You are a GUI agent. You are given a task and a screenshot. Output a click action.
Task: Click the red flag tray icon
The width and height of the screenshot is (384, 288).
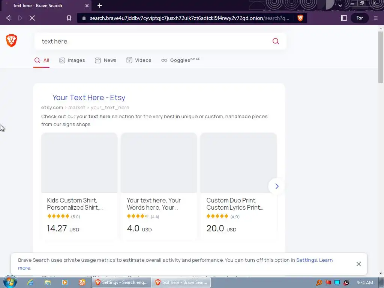point(328,283)
